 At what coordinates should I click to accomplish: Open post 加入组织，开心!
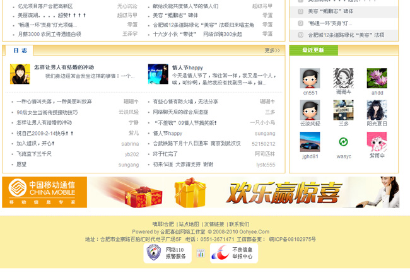click(35, 144)
